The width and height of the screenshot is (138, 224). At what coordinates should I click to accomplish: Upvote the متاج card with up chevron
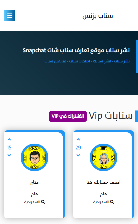pyautogui.click(x=9, y=139)
